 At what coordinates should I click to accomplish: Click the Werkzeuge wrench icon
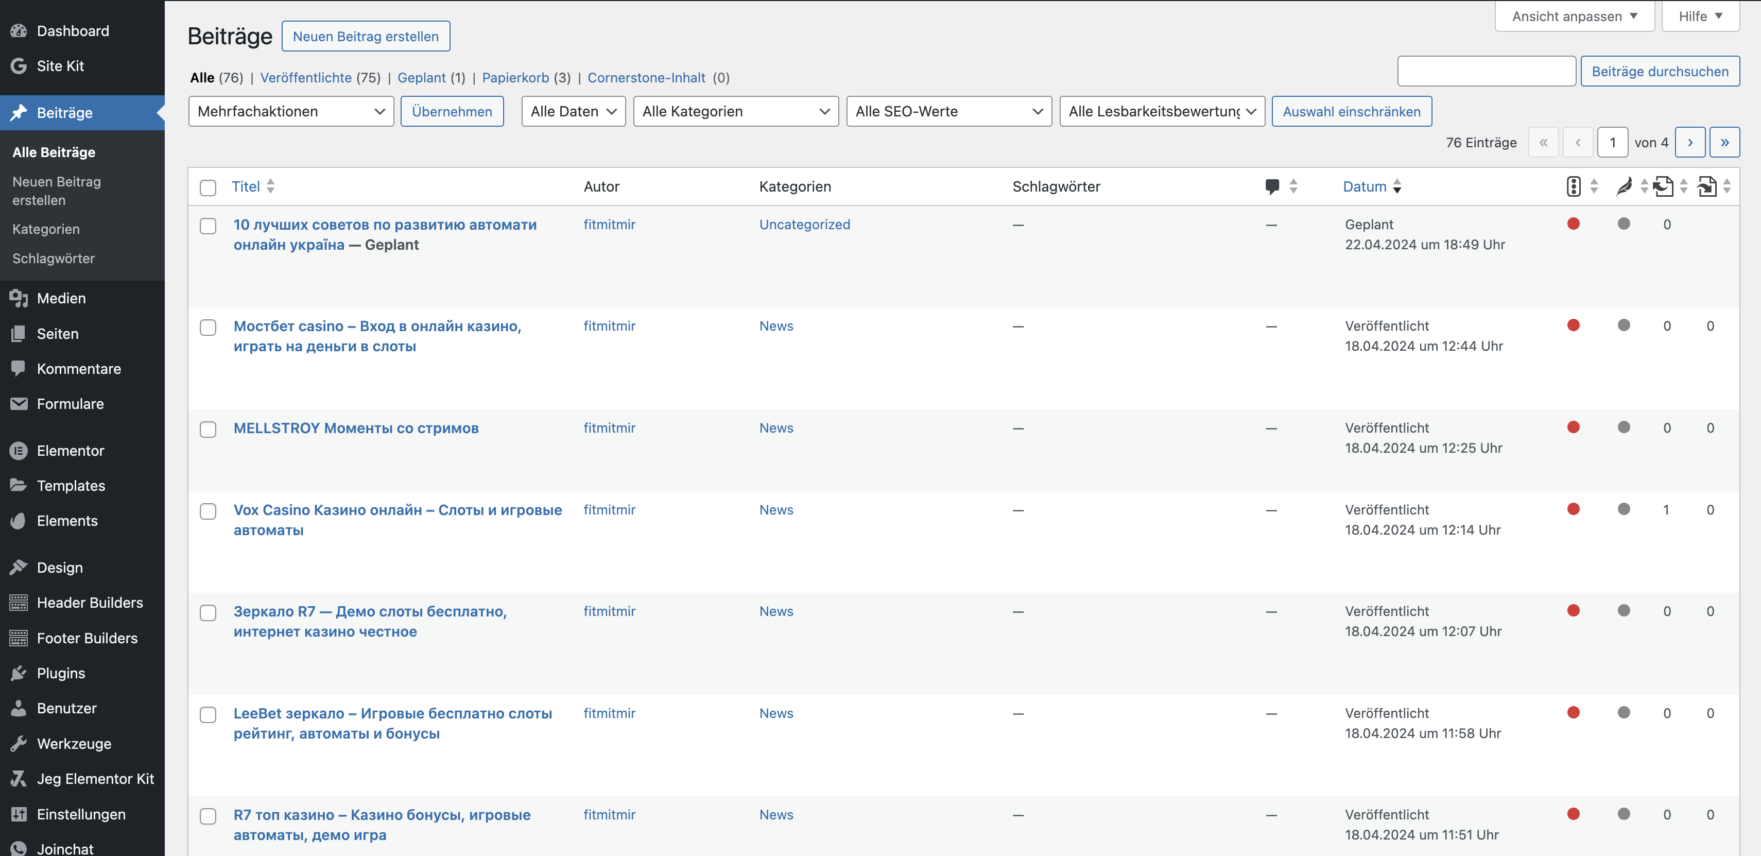click(x=19, y=743)
